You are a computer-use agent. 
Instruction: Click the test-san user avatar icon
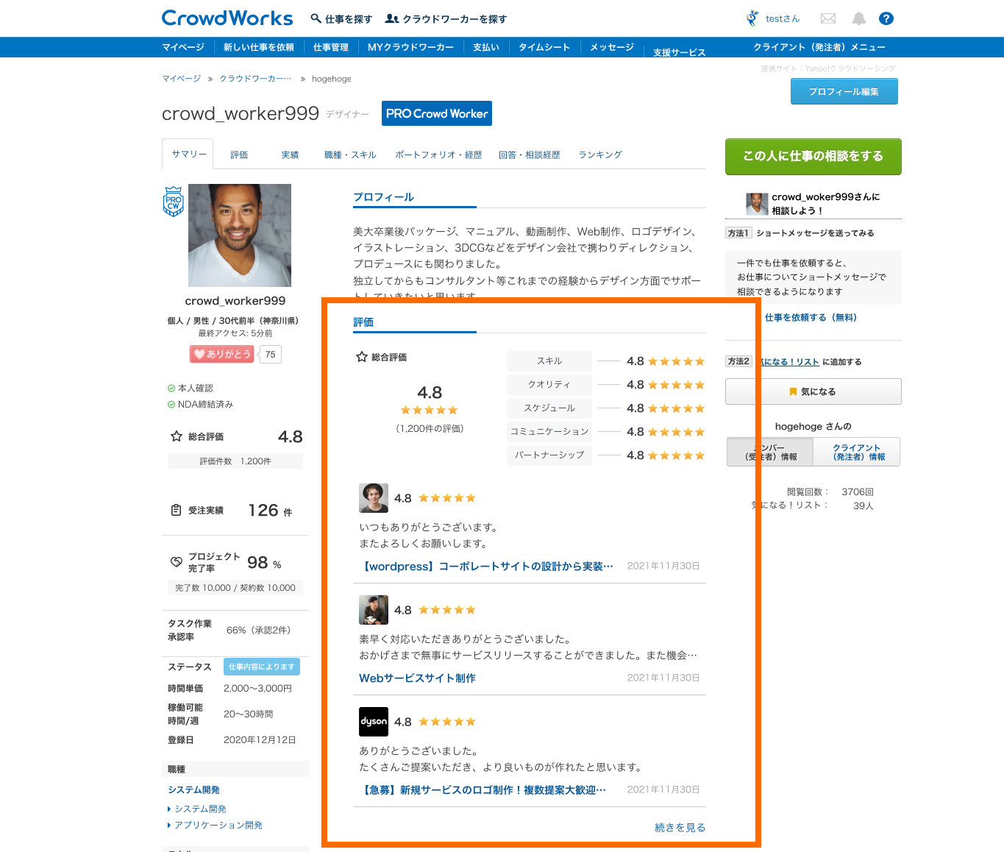(752, 18)
